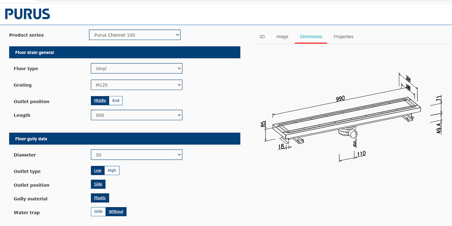Open the Floor type dropdown
Screen dimensions: 452x226
click(136, 69)
